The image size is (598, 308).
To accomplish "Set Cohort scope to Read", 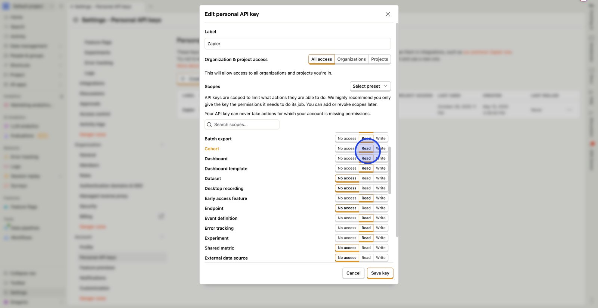I will point(366,148).
